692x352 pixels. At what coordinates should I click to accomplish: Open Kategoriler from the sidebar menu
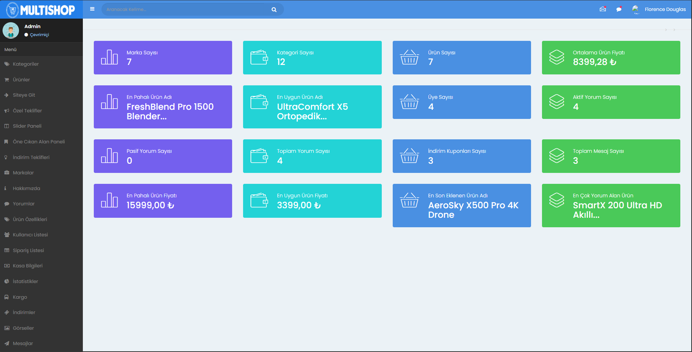26,64
